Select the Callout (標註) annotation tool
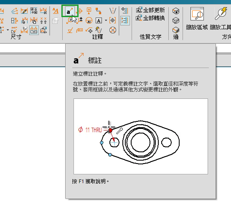The width and height of the screenshot is (231, 204). point(70,11)
